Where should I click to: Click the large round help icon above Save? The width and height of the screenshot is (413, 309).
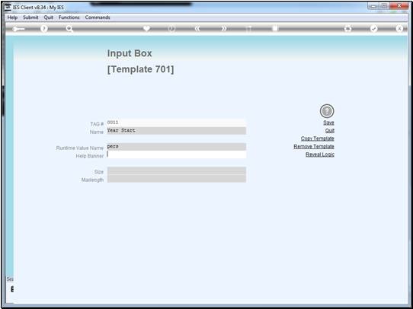pos(327,111)
